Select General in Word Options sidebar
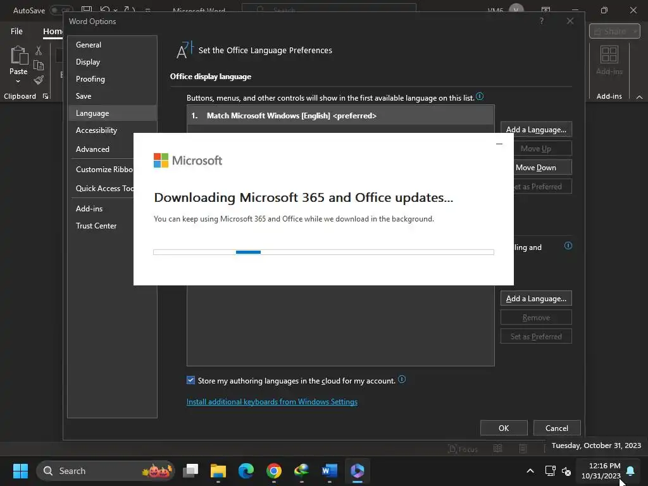648x486 pixels. point(113,45)
